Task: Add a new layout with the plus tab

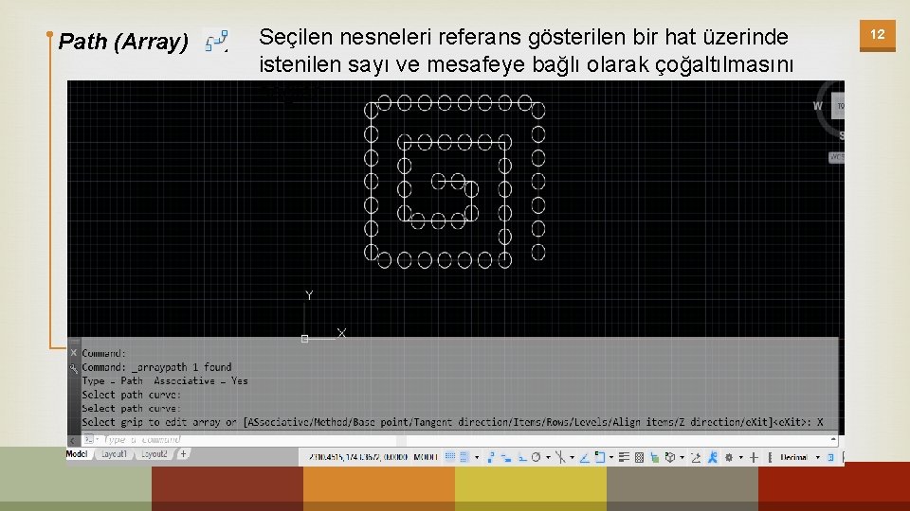Action: [183, 454]
